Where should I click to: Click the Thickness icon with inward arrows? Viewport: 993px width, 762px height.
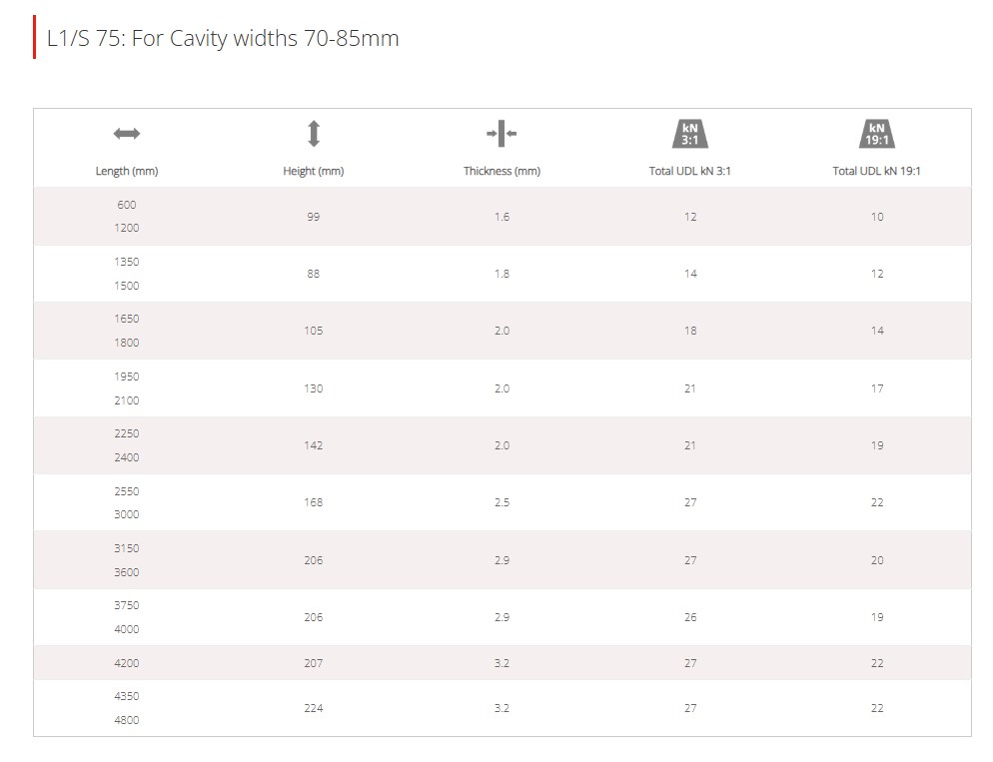coord(501,134)
